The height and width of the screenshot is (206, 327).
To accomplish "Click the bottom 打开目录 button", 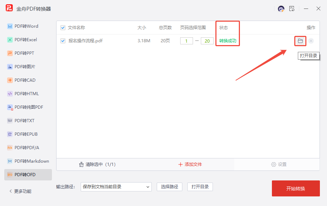I will coord(200,187).
